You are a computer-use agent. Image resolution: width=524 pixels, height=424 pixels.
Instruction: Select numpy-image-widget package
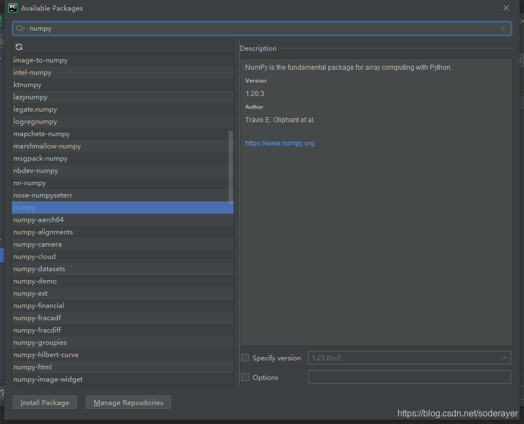(x=122, y=379)
